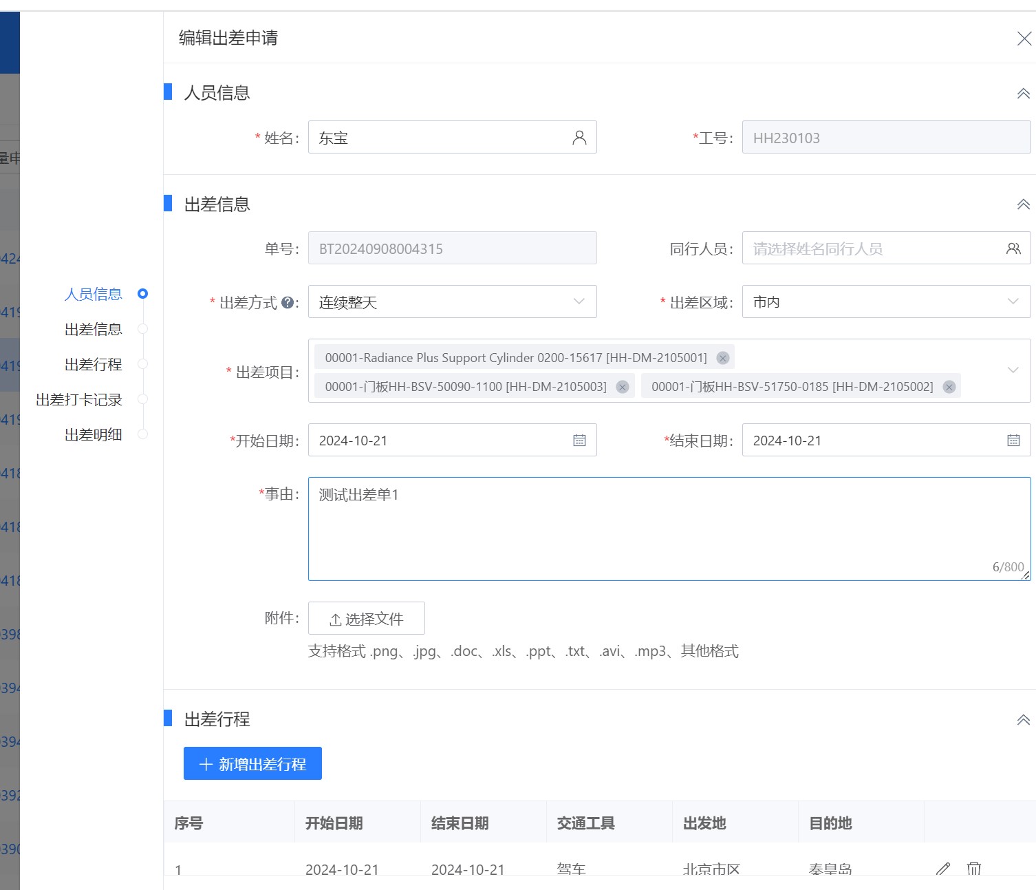Remove the 门板HH-BSV-51750-0185 project tag
This screenshot has width=1036, height=890.
coord(949,387)
